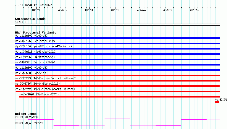Click the red bar under nsv5508786
227x129 pixels.
(x=117, y=86)
